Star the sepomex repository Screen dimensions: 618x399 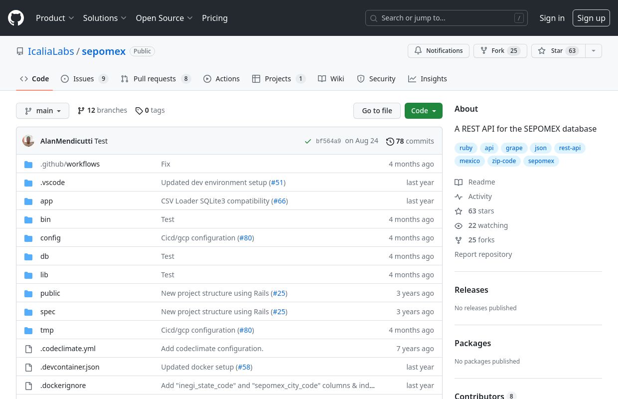coord(558,51)
